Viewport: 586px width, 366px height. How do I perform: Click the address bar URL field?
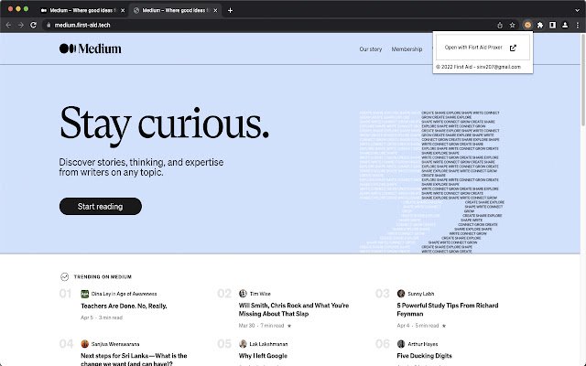(x=267, y=25)
